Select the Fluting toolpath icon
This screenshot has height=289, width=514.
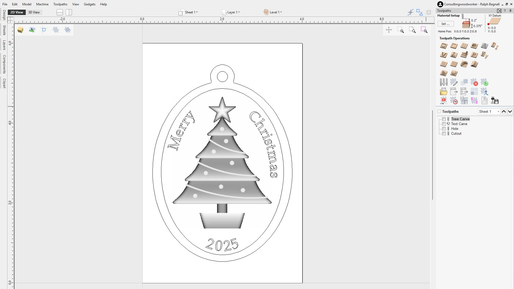coord(444,64)
